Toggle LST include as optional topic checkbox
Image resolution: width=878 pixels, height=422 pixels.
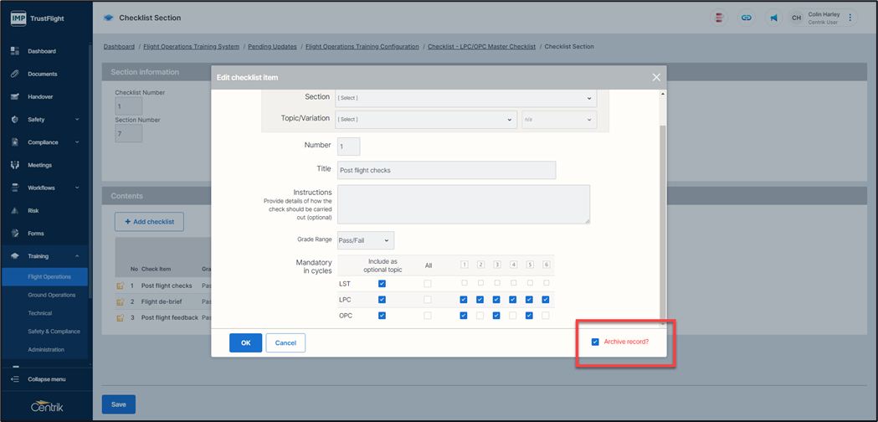(x=382, y=284)
